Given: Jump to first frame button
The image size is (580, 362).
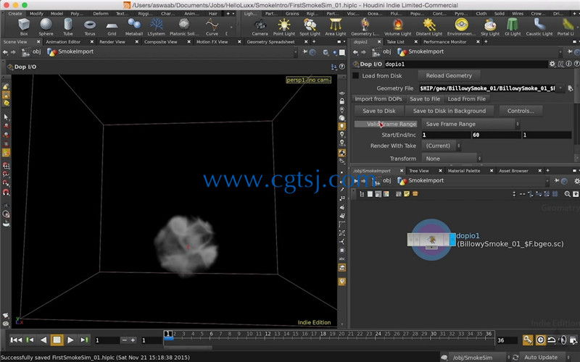Looking at the screenshot, I should [x=15, y=340].
